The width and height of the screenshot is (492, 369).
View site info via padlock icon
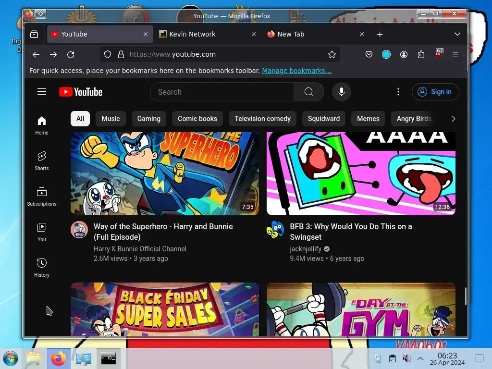click(121, 55)
